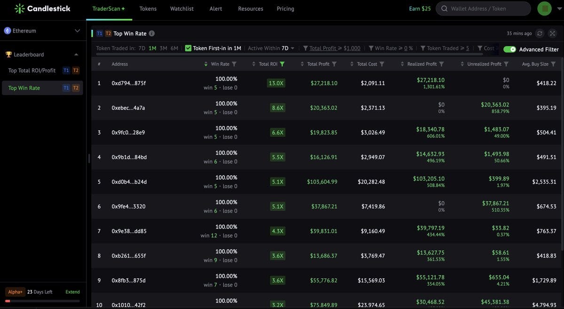Click the Earn $25 link
The image size is (564, 309).
[x=420, y=8]
